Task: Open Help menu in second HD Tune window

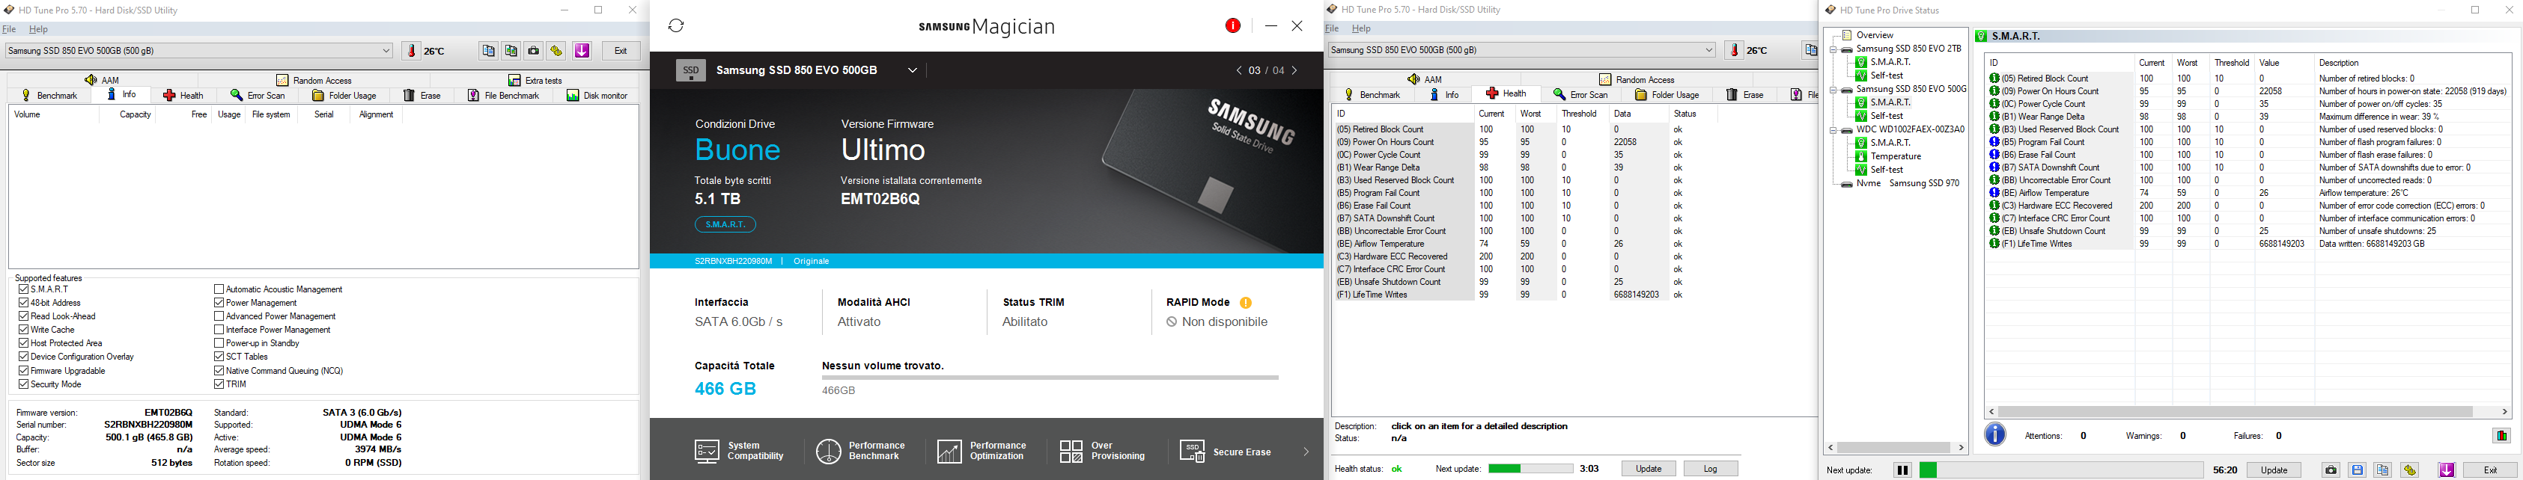Action: pos(1361,28)
